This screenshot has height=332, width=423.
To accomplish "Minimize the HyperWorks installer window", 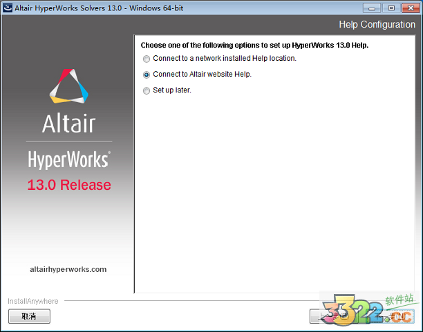I will point(372,8).
